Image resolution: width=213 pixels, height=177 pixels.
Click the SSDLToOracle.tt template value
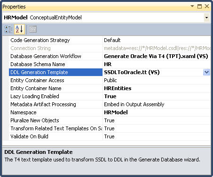tap(132, 72)
